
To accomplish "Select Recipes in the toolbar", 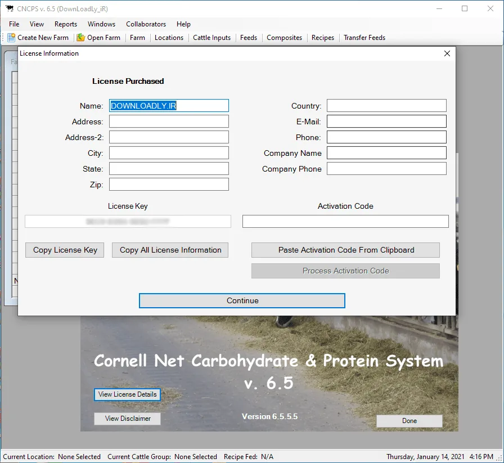I will 323,38.
